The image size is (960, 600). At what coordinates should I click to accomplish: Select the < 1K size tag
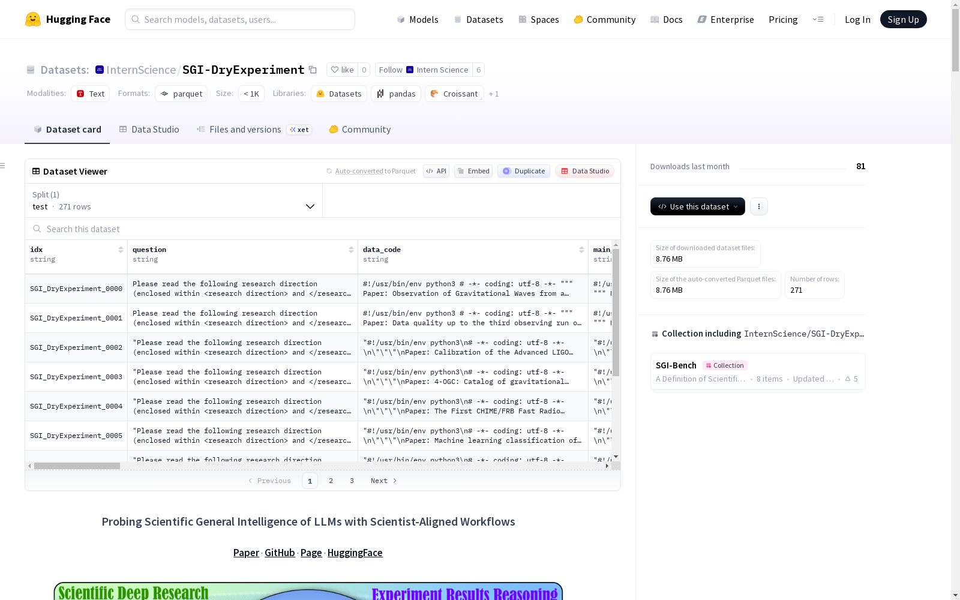coord(251,94)
